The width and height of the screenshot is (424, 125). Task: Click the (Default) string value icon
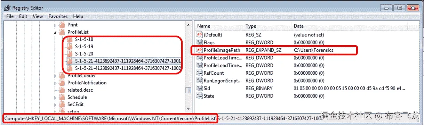point(200,35)
